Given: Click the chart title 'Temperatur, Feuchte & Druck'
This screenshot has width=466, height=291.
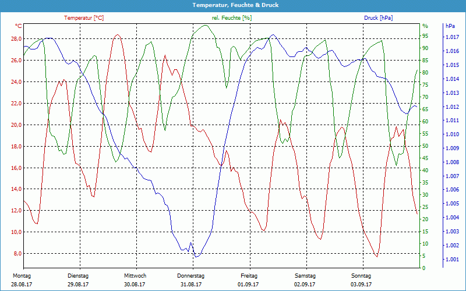Looking at the screenshot, I should (x=235, y=5).
